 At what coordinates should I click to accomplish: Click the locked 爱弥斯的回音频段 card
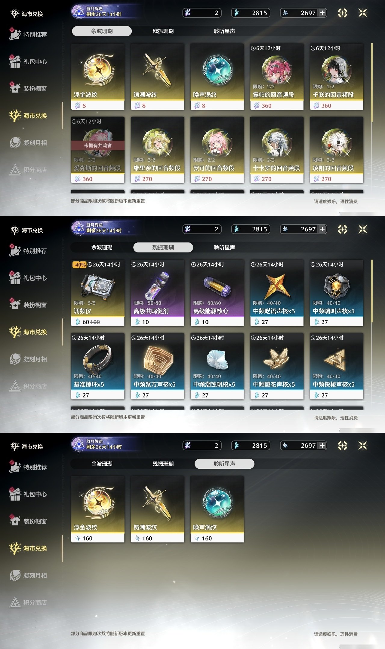[98, 150]
